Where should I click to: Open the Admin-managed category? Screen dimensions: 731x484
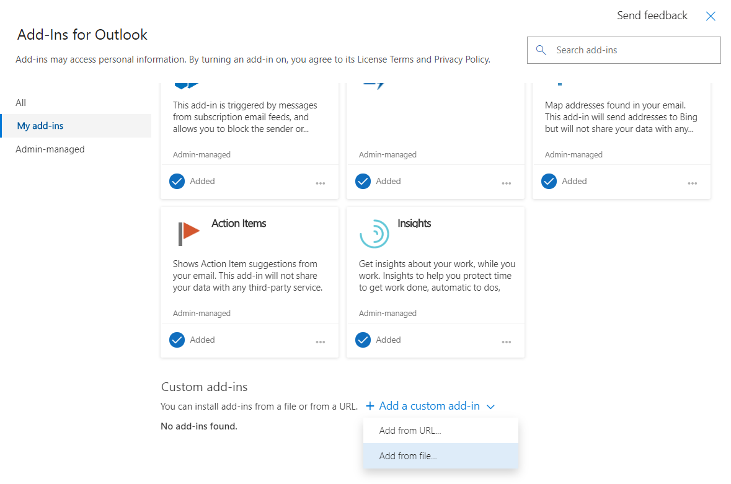(x=50, y=149)
